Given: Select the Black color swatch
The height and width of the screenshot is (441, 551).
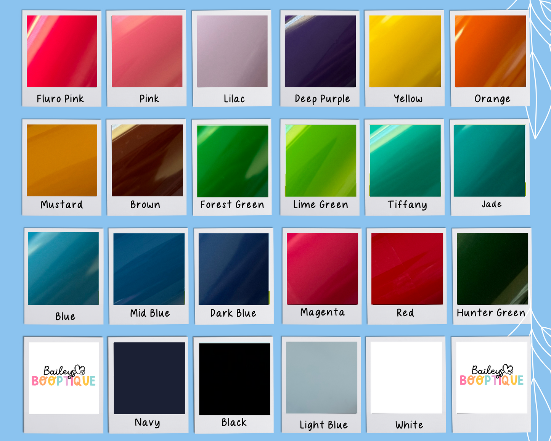Looking at the screenshot, I should click(235, 379).
